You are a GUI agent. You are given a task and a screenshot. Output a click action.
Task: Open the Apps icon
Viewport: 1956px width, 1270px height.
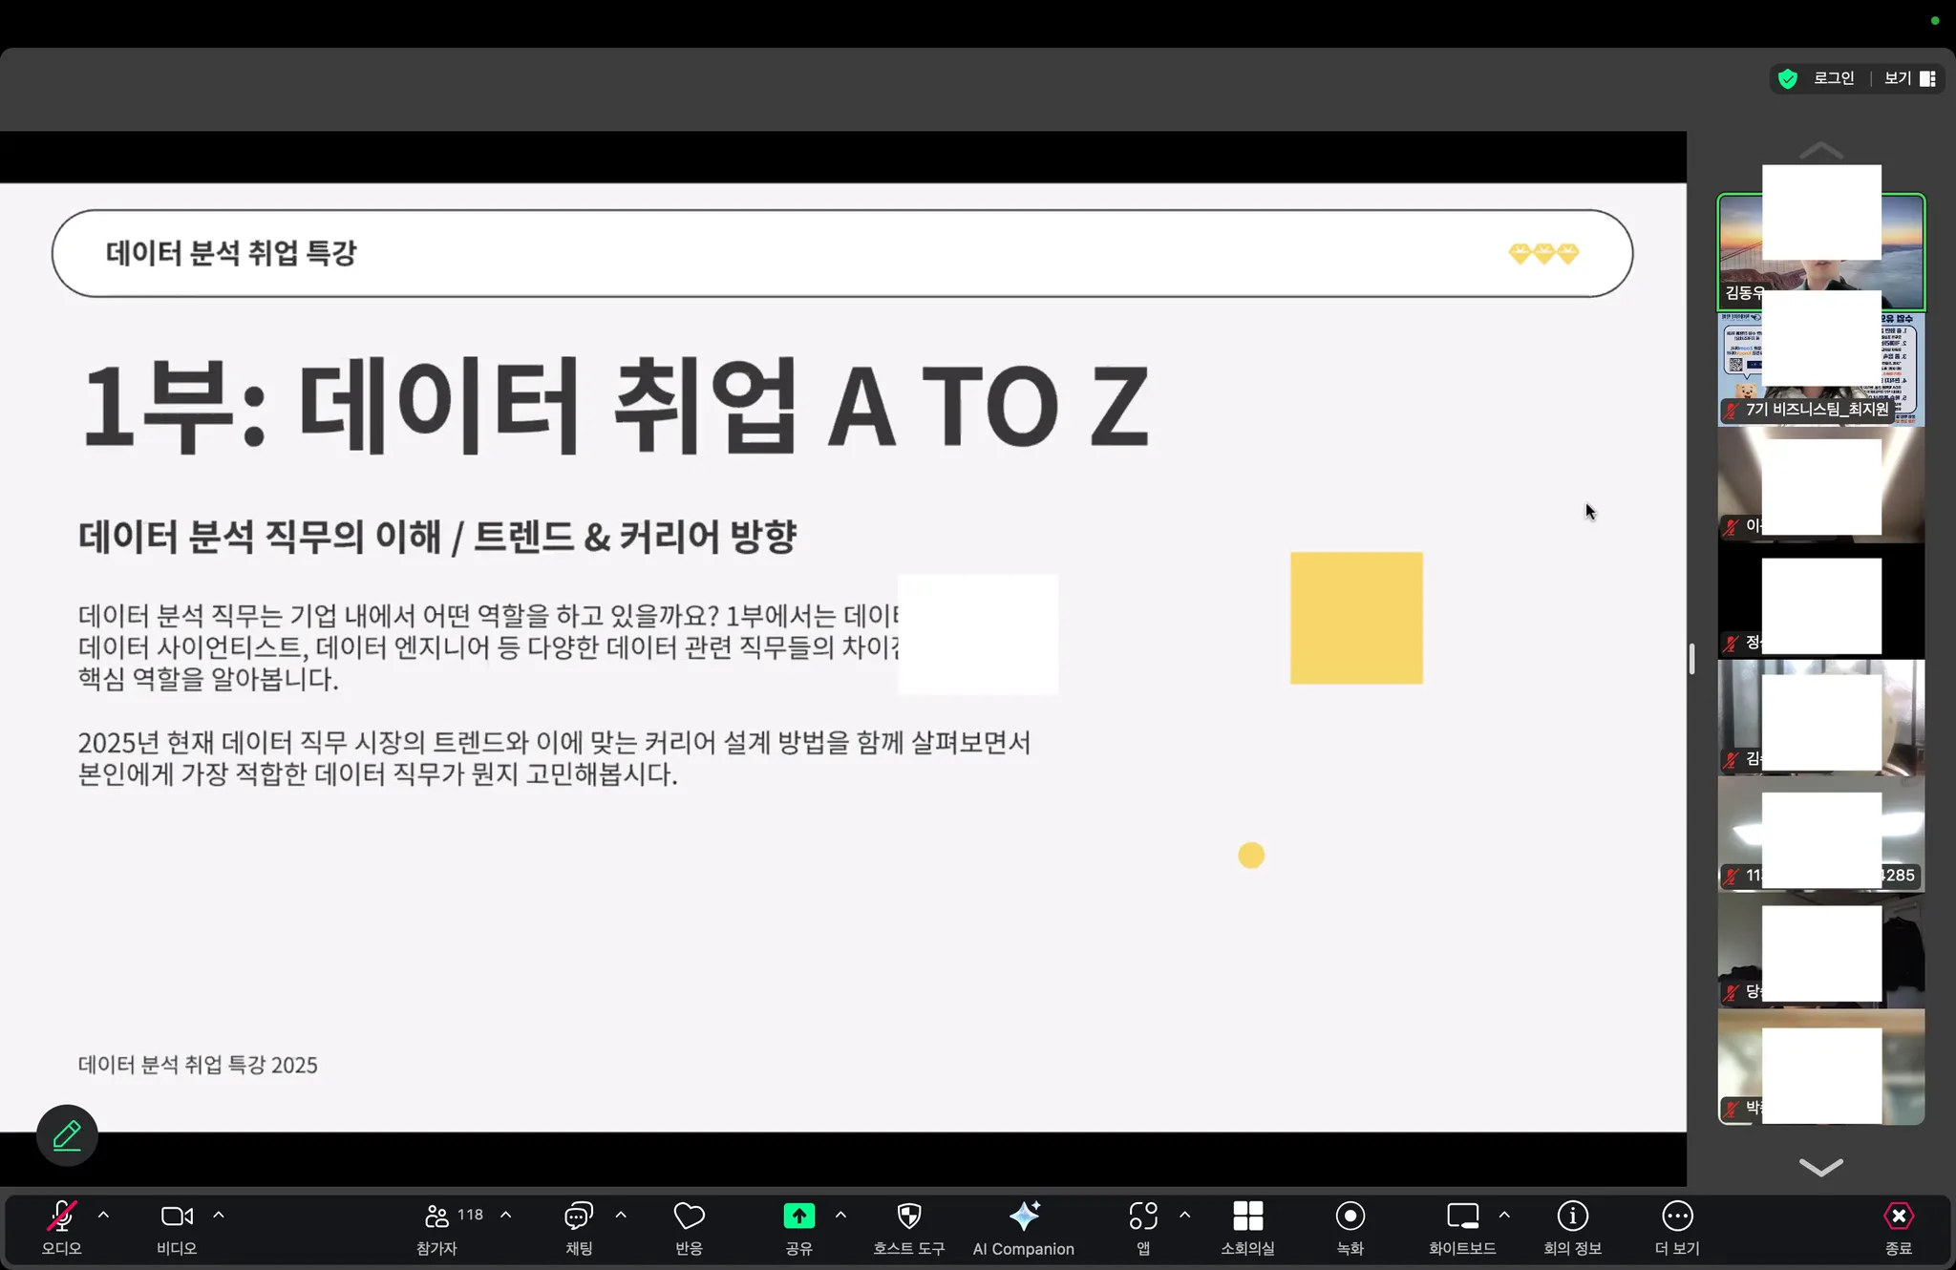[1142, 1217]
